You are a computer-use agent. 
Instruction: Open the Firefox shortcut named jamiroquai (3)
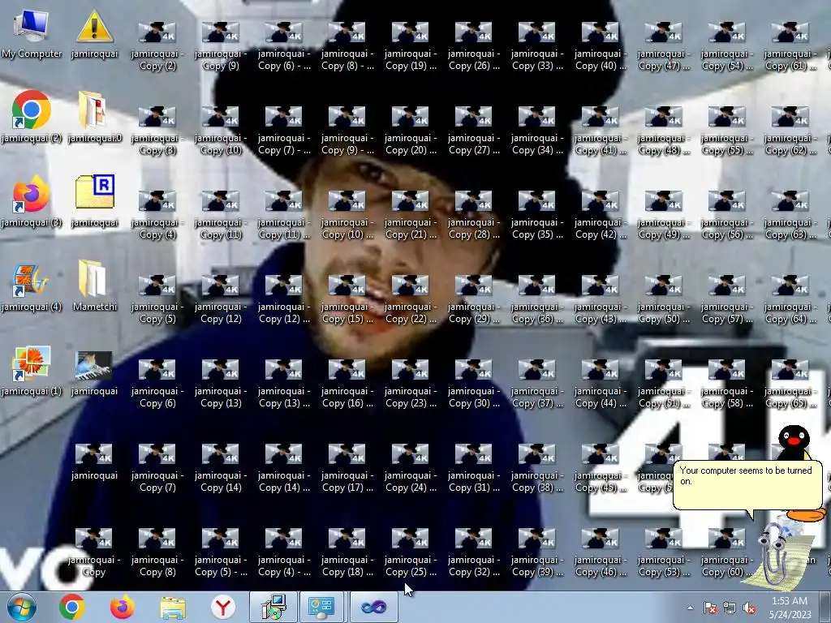pyautogui.click(x=32, y=202)
